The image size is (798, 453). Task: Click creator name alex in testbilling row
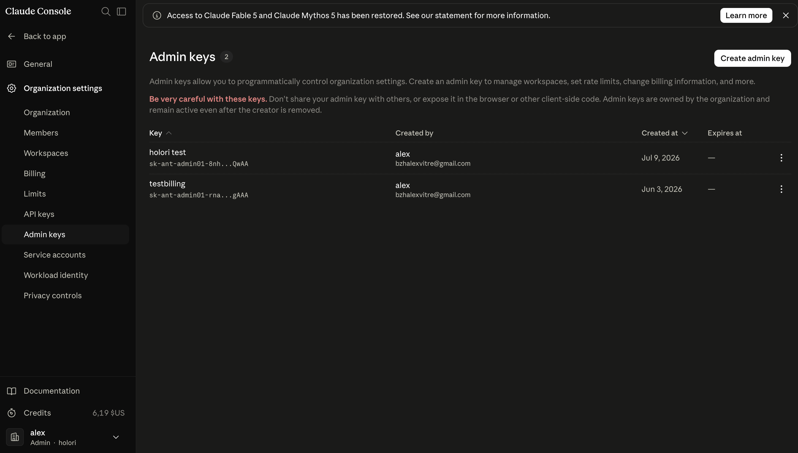coord(403,186)
